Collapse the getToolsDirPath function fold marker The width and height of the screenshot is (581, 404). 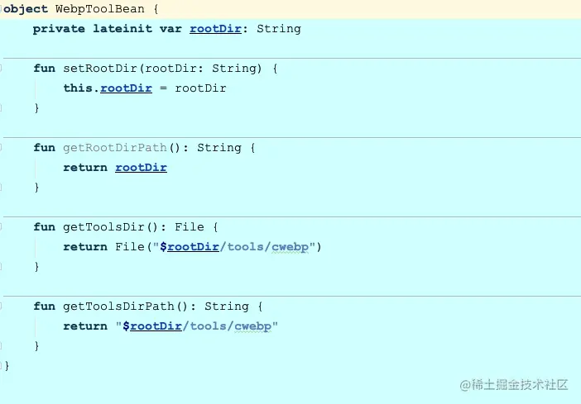tap(1, 307)
